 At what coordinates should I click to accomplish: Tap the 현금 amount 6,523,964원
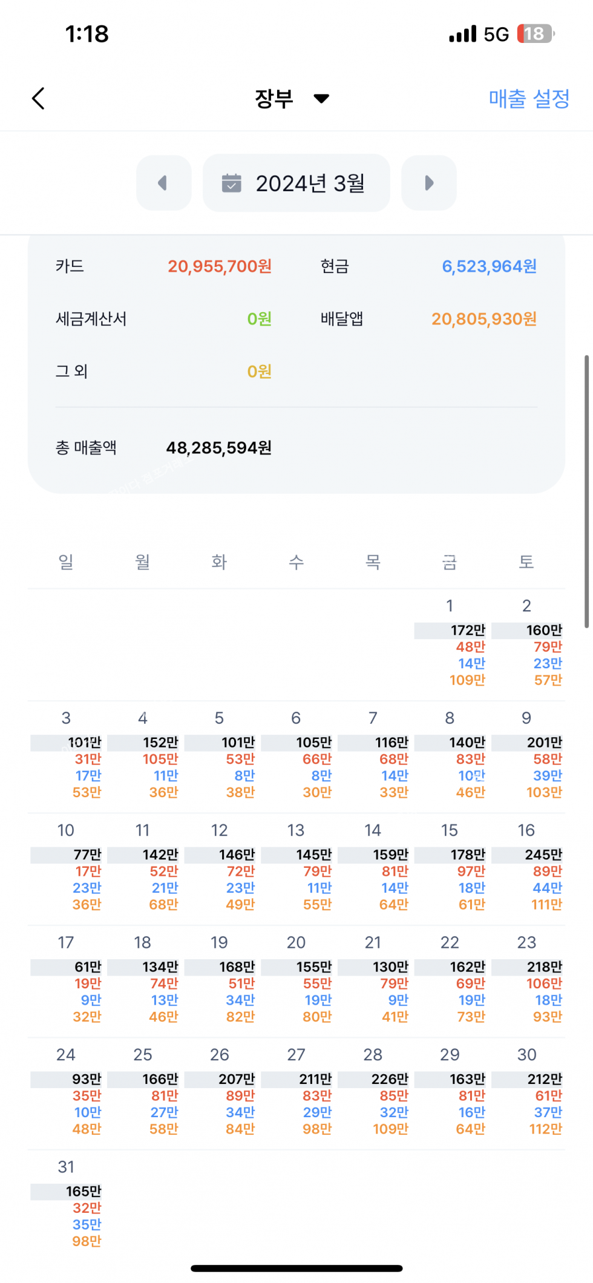point(489,266)
